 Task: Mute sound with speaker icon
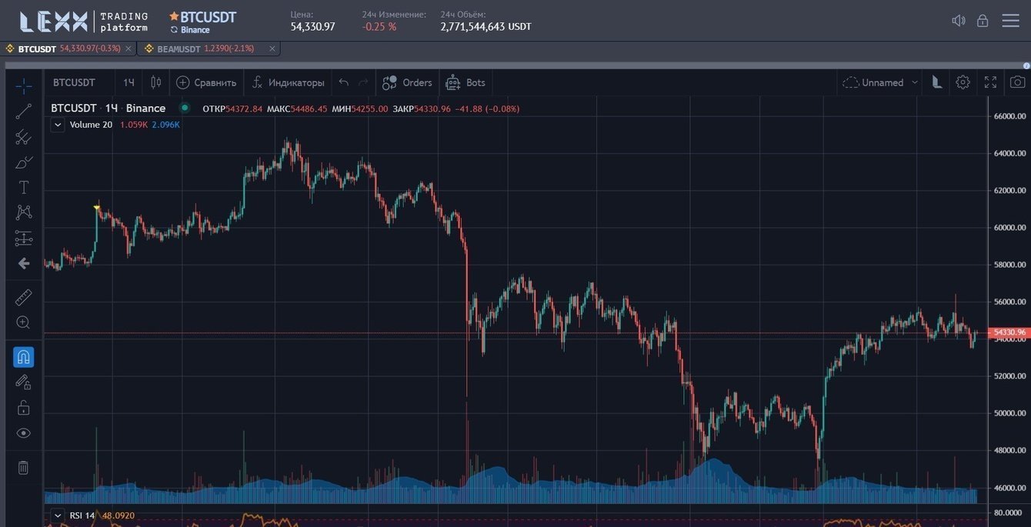(958, 21)
